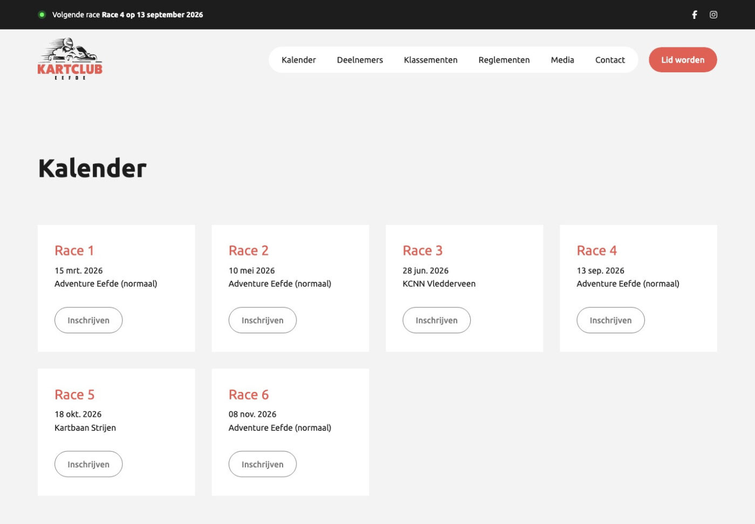Open the Race 4 card title
Viewport: 755px width, 524px height.
pos(597,251)
